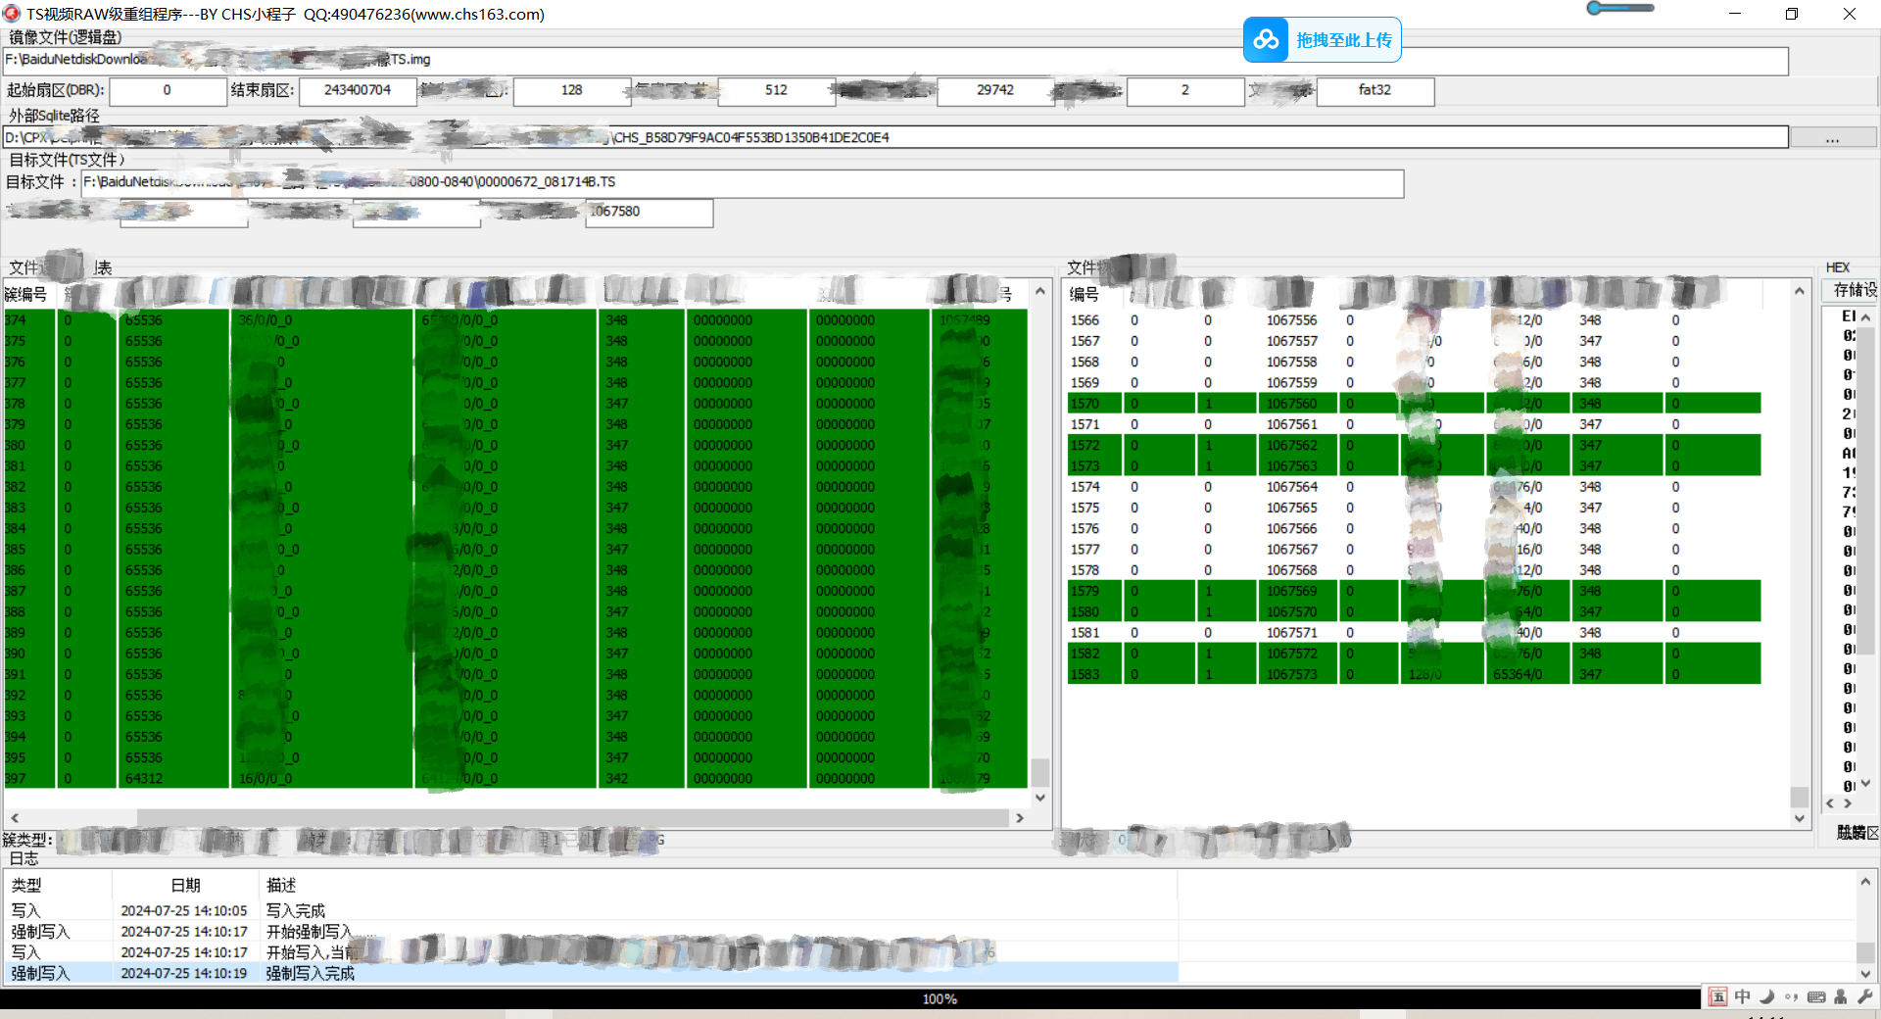Click scroll-up arrow in HEX panel
The height and width of the screenshot is (1019, 1881).
pyautogui.click(x=1866, y=317)
